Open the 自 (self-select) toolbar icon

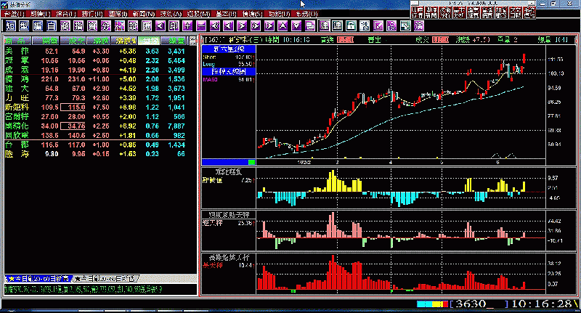tap(52, 26)
